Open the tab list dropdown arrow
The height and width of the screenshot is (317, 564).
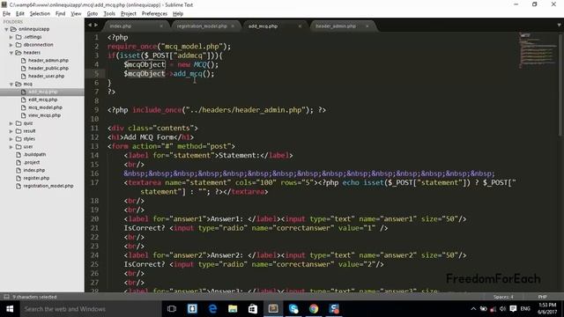[x=559, y=26]
